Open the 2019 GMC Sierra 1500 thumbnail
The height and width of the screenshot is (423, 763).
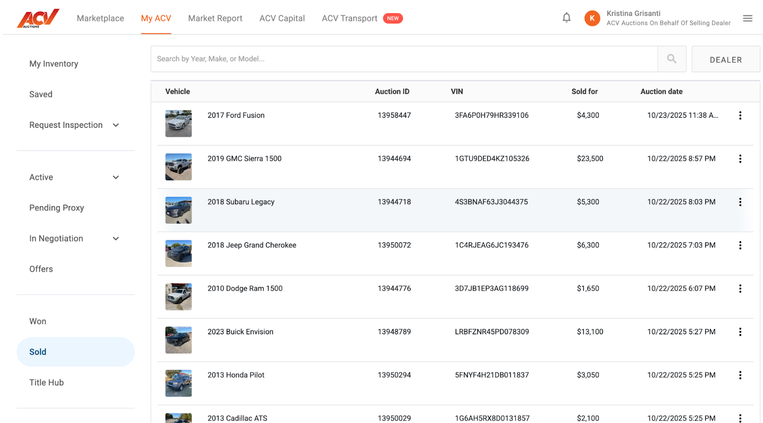pyautogui.click(x=178, y=167)
